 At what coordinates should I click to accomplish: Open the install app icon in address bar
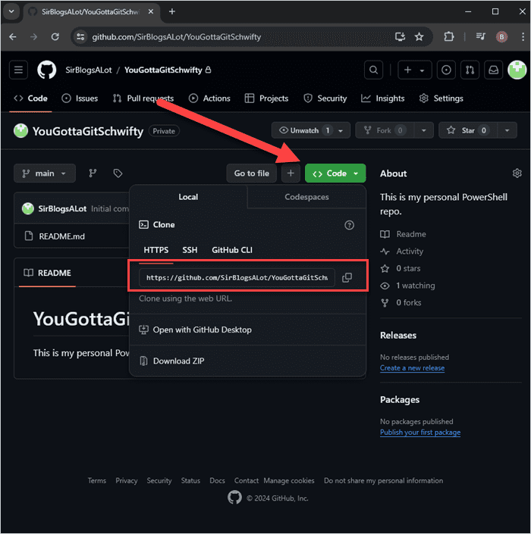[400, 37]
